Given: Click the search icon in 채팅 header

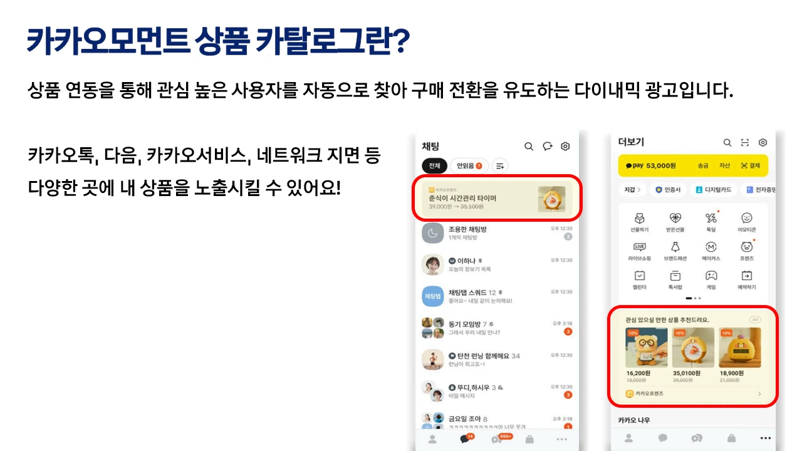Looking at the screenshot, I should 529,147.
